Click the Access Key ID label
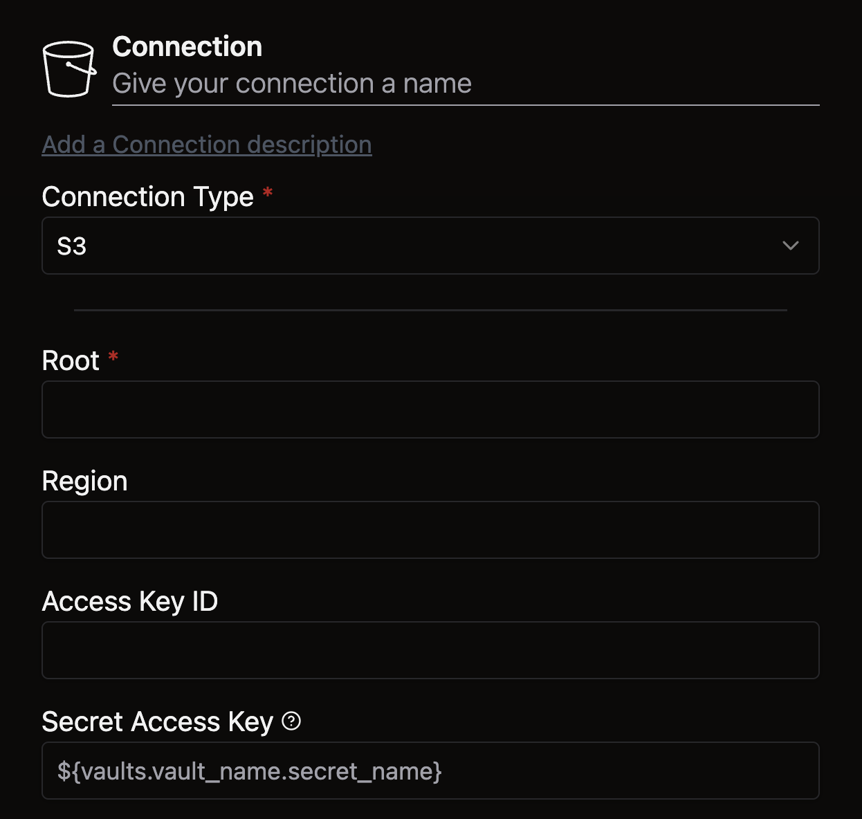862x819 pixels. [130, 602]
